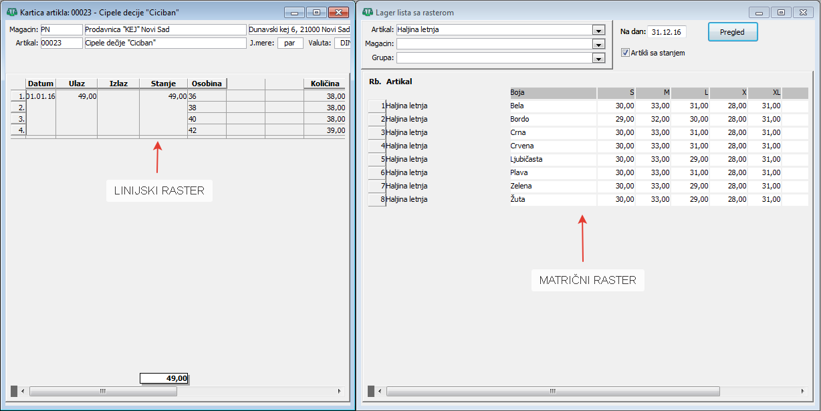Select row 1 header in Kartica grid
The height and width of the screenshot is (411, 821).
click(x=18, y=96)
